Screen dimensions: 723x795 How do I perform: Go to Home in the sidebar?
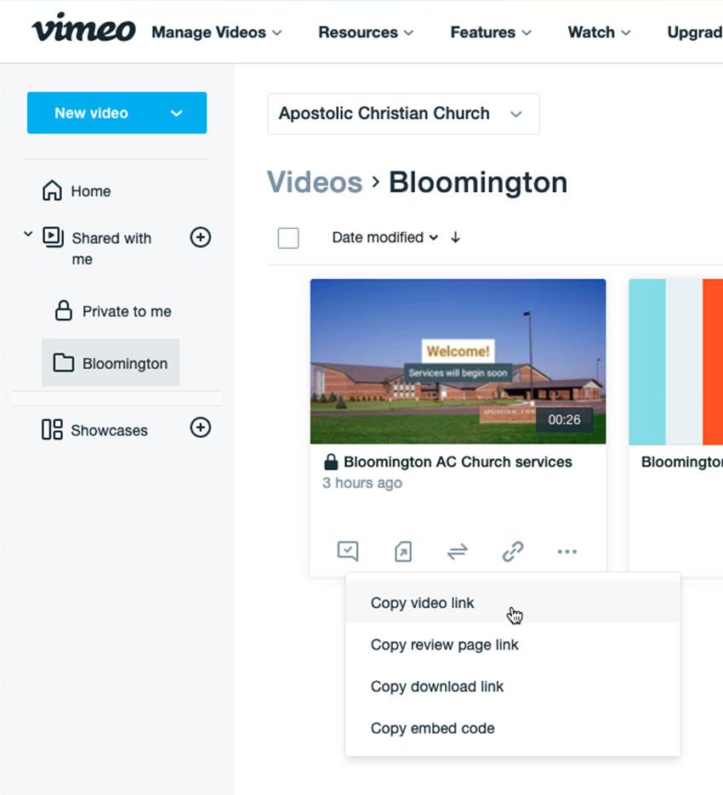(x=77, y=191)
